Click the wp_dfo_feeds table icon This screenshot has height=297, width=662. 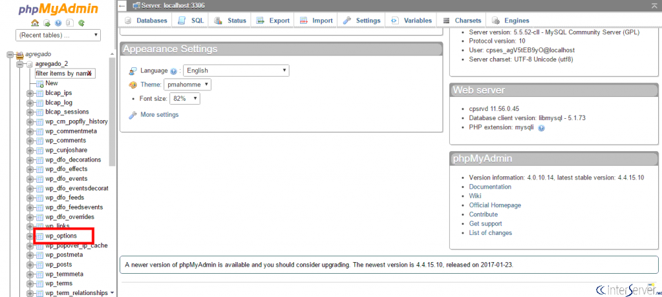39,198
